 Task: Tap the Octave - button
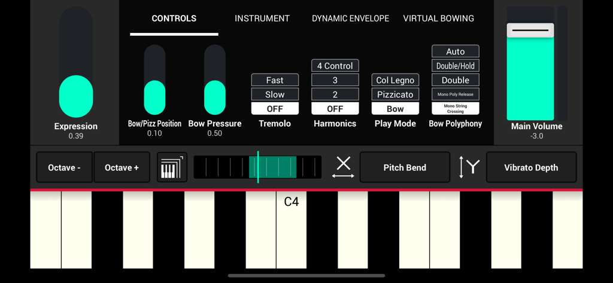click(x=65, y=168)
